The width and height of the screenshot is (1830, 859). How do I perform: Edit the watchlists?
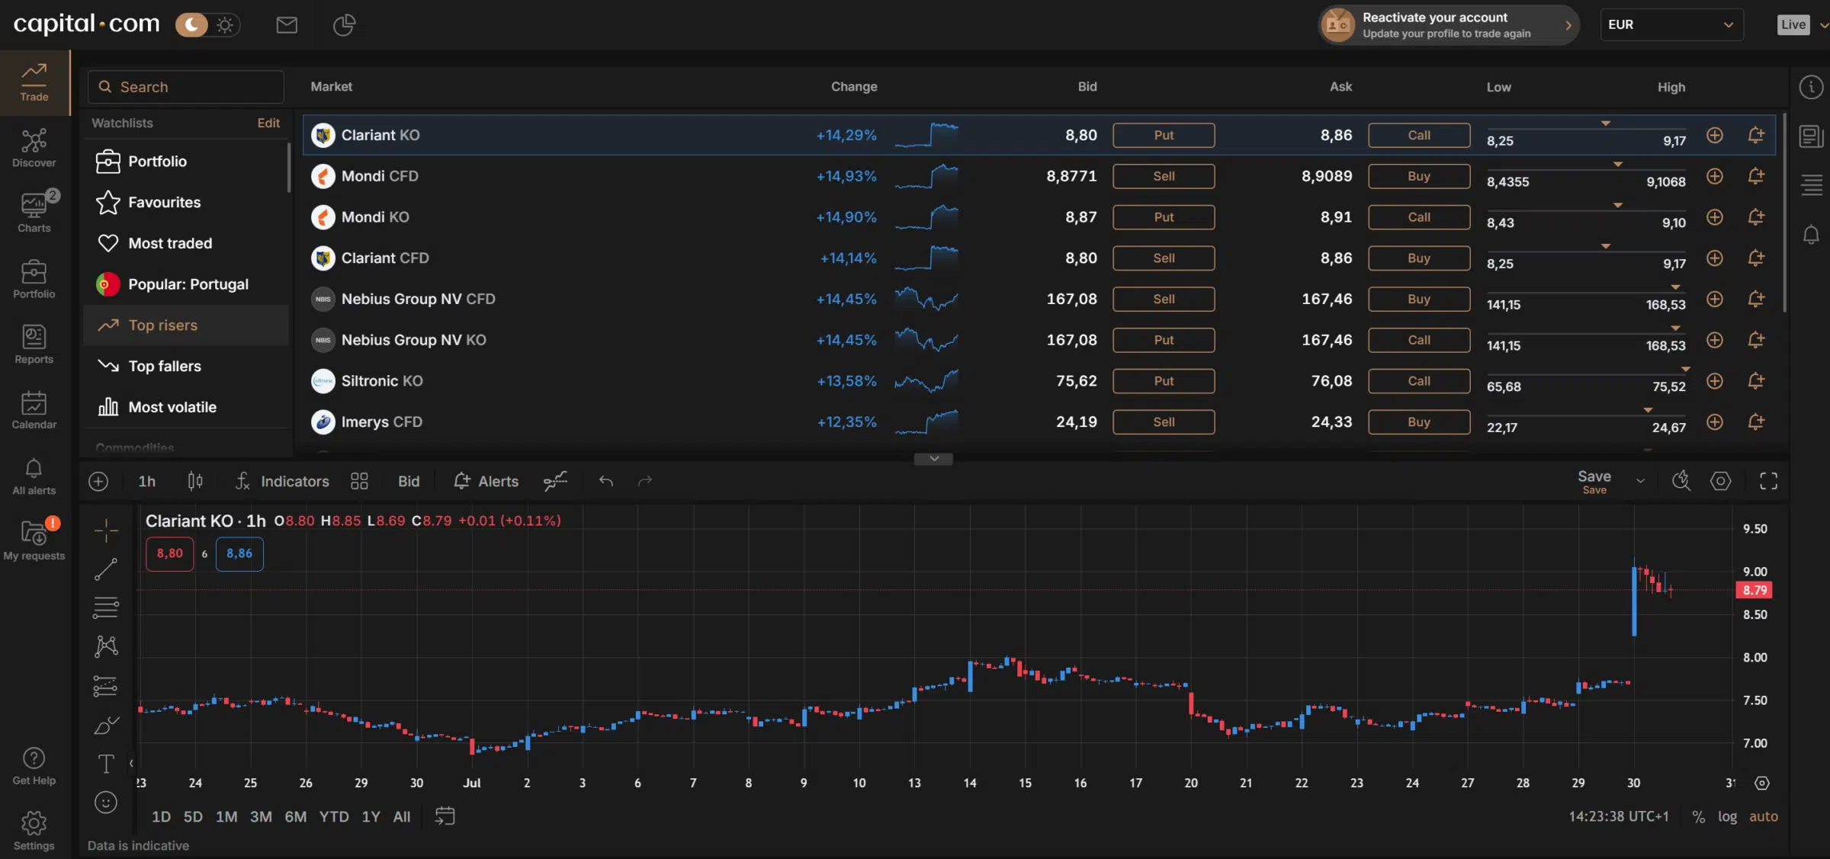point(268,123)
